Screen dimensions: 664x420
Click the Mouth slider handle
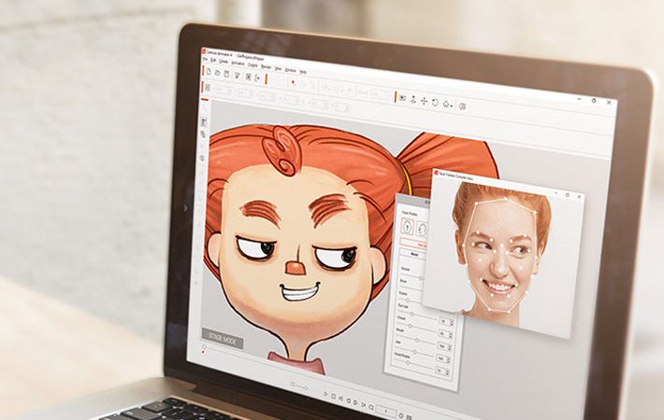tap(417, 340)
